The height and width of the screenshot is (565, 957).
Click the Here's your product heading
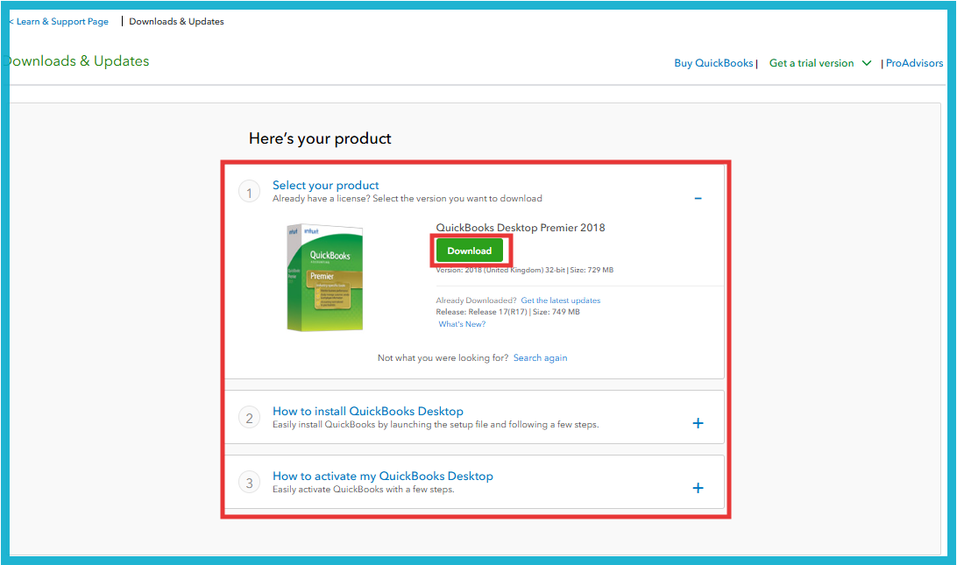320,138
